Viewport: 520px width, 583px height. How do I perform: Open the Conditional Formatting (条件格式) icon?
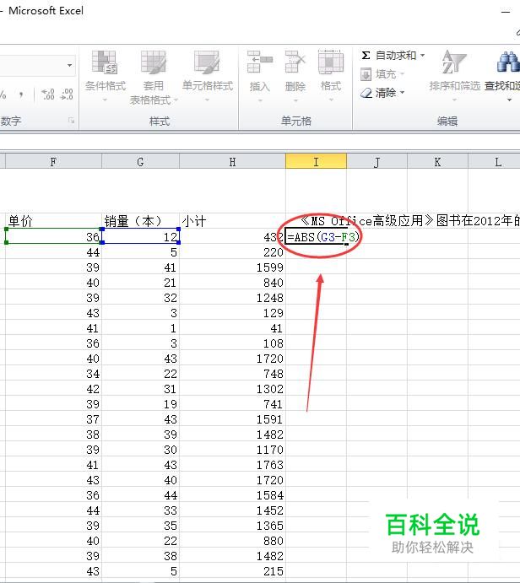(x=105, y=62)
